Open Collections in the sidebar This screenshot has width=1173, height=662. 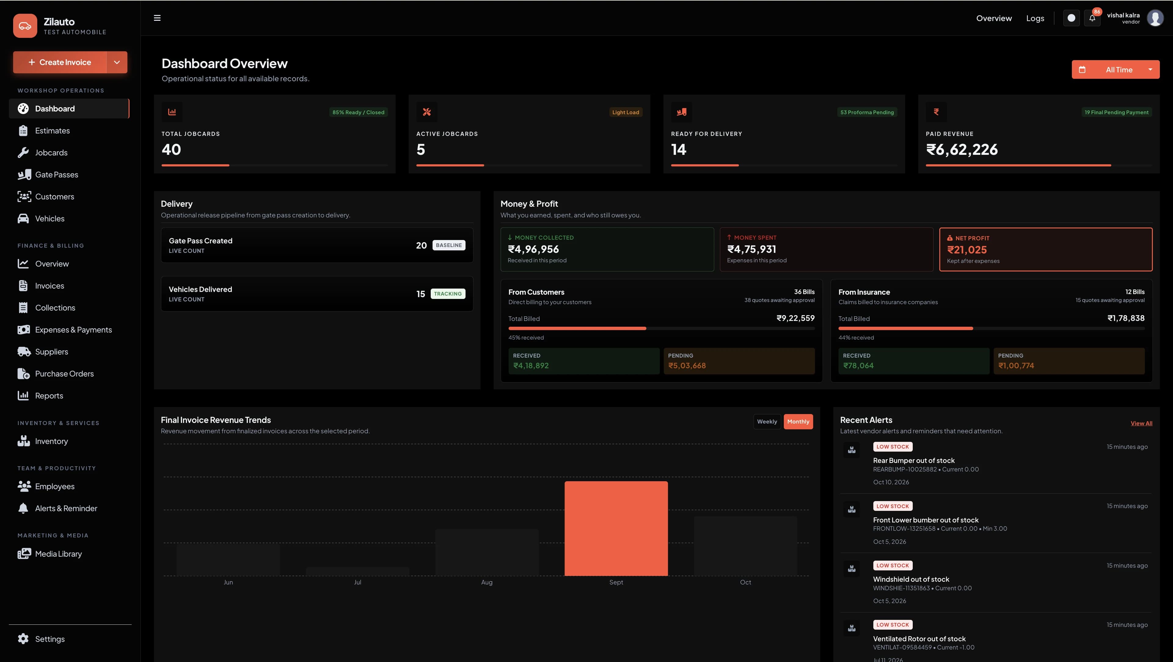point(69,308)
